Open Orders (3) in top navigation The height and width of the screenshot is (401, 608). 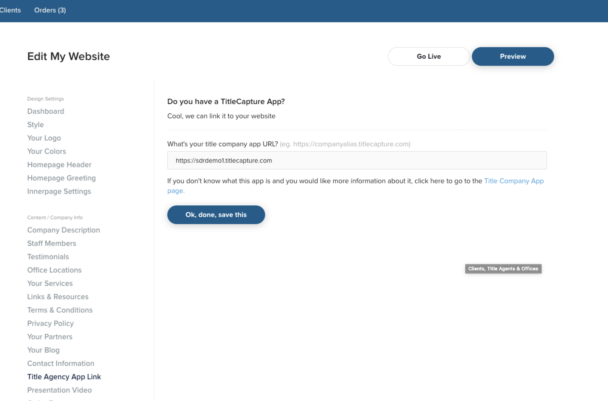(50, 10)
